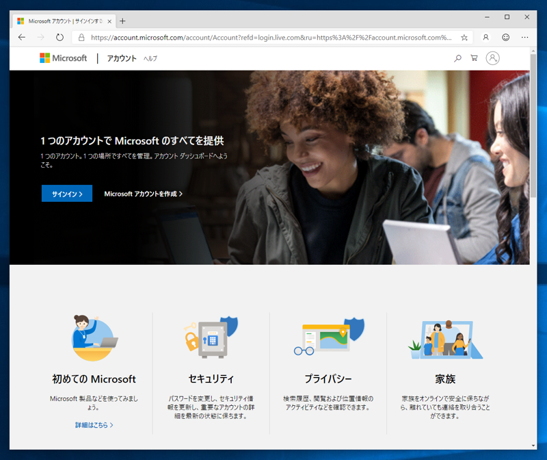The image size is (547, 460).
Task: Close the browser window
Action: coord(526,16)
